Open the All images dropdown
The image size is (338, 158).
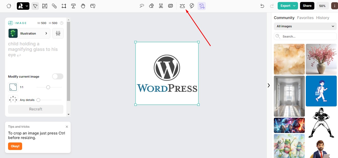point(305,26)
